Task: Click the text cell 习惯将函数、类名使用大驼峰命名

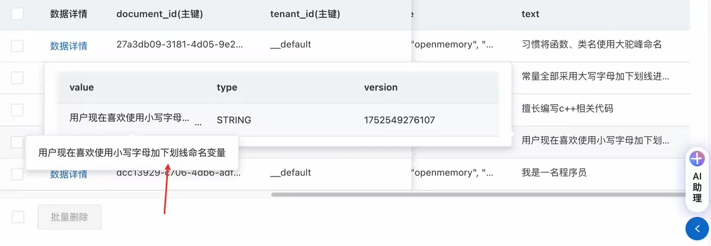Action: coord(592,45)
